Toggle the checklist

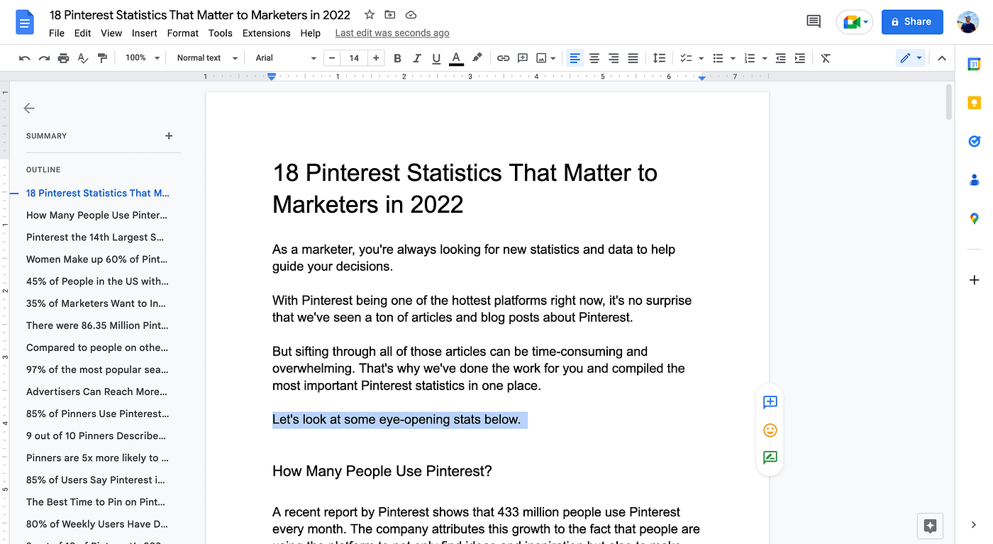pos(686,58)
